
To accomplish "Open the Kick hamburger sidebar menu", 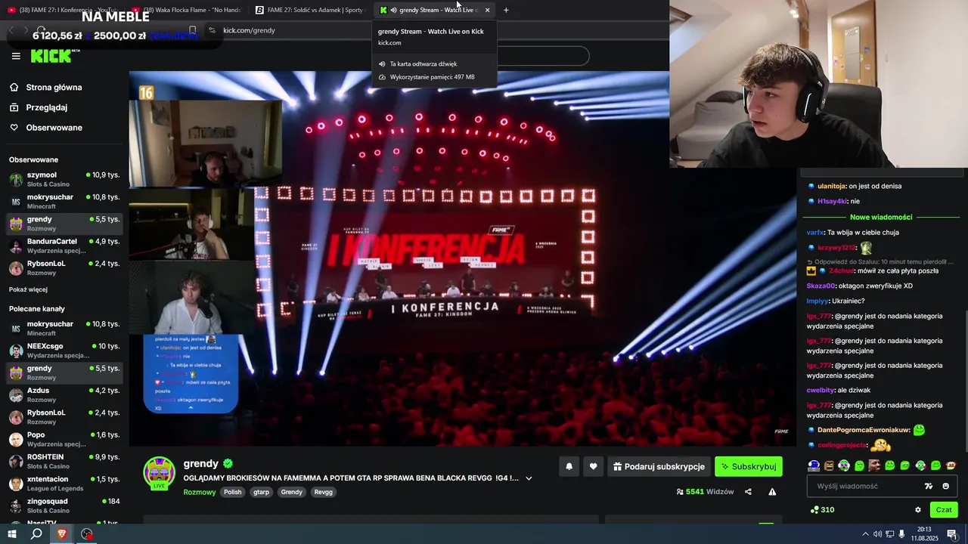I will tap(16, 56).
